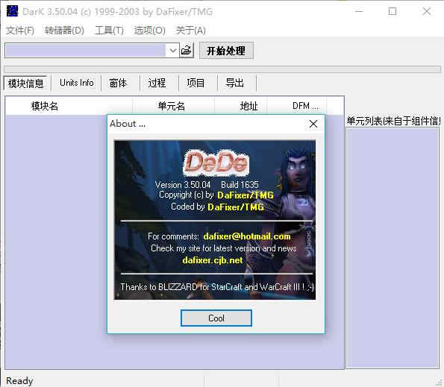Click the 单元名 column header
Screen dimensions: 444x387
[x=173, y=106]
